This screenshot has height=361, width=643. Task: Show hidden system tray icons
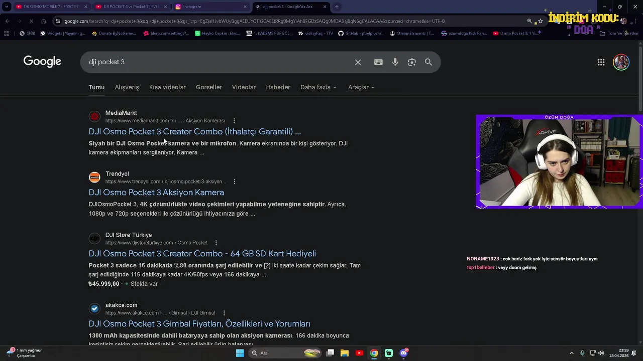pyautogui.click(x=571, y=353)
